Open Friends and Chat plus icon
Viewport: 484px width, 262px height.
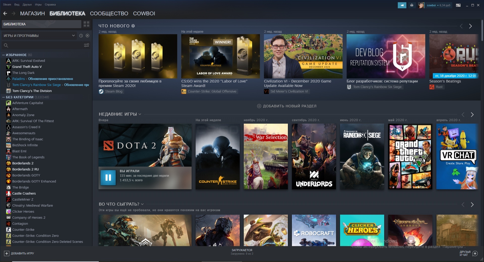point(475,253)
